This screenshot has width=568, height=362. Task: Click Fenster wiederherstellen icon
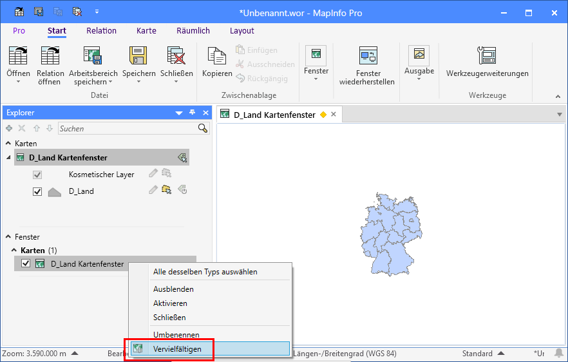coord(368,55)
